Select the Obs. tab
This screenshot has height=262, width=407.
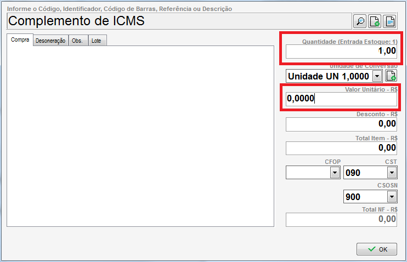coord(78,41)
